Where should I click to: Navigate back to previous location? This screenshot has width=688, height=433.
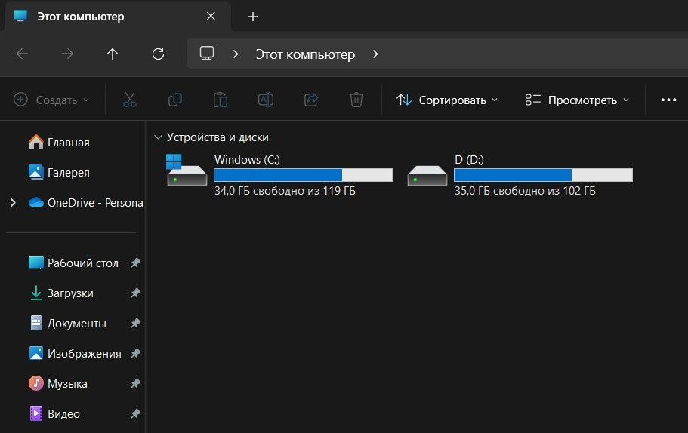pyautogui.click(x=22, y=54)
